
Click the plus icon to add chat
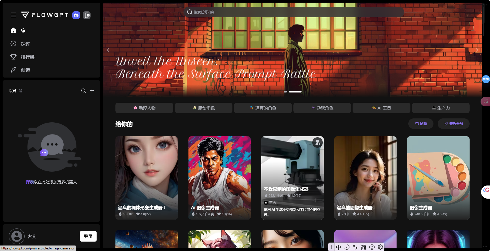pos(92,91)
